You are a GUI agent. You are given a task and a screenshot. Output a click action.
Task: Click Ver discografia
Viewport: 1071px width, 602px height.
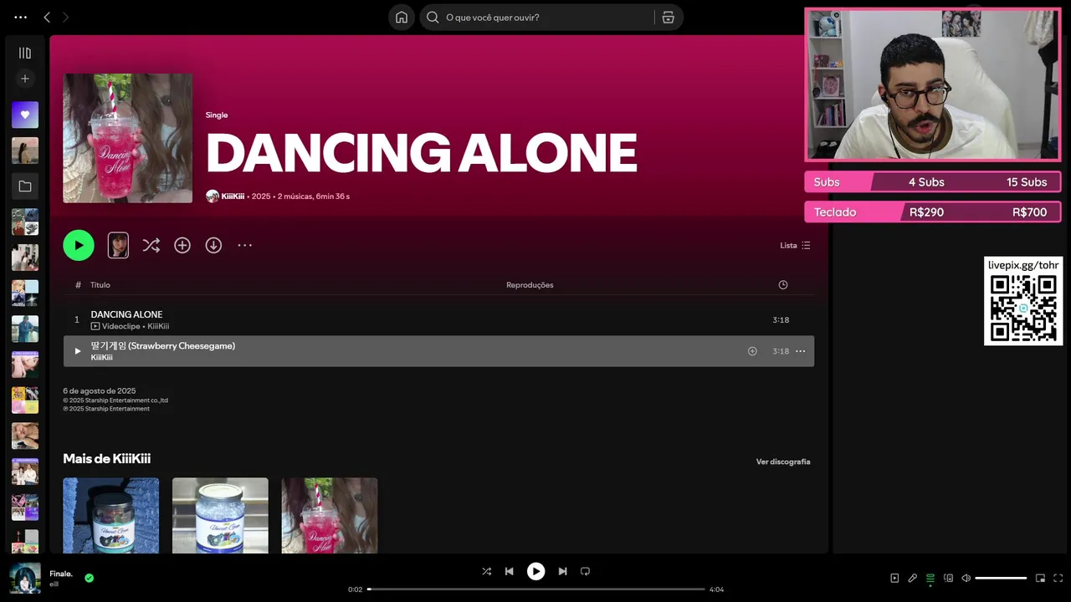pos(783,462)
